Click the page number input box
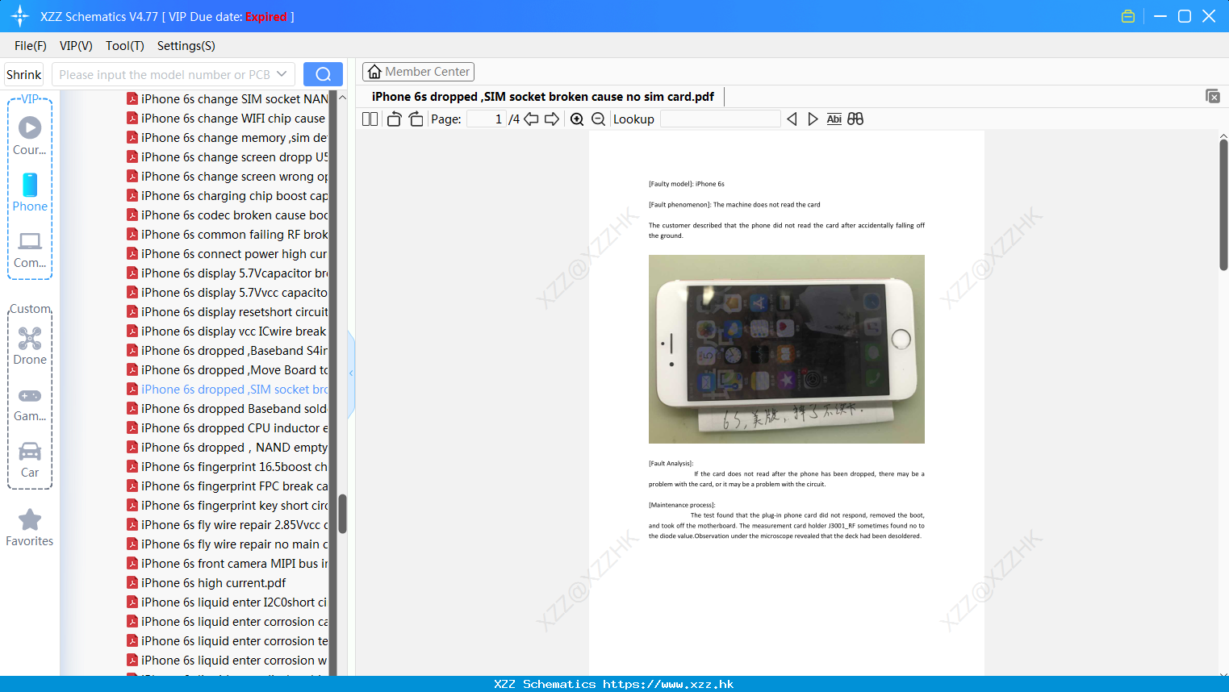Viewport: 1229px width, 692px height. [x=487, y=119]
